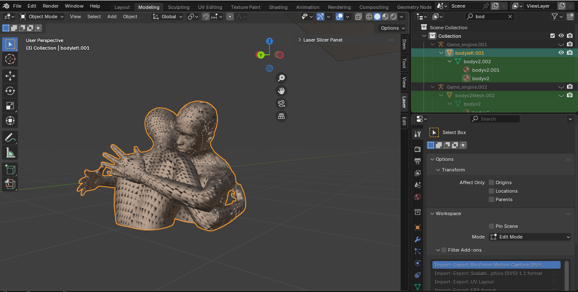578x292 pixels.
Task: Click the viewport Options button
Action: (x=392, y=28)
